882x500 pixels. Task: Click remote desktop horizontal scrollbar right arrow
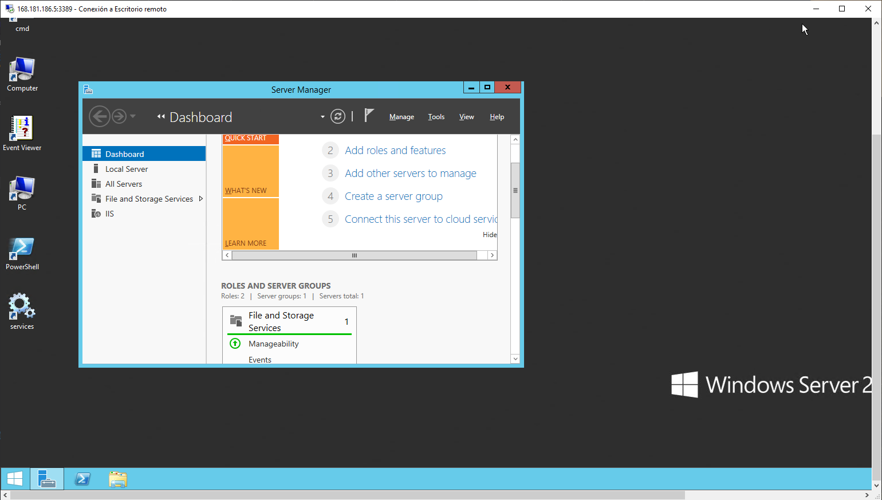[867, 495]
